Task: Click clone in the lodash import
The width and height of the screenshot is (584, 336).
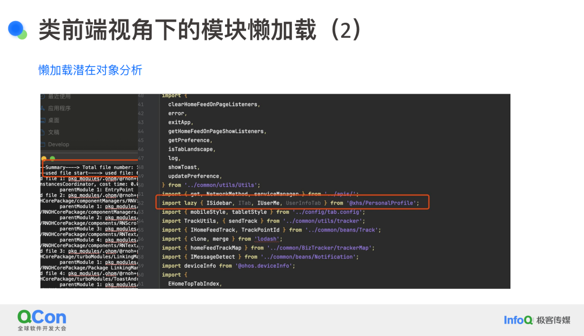Action: point(198,239)
